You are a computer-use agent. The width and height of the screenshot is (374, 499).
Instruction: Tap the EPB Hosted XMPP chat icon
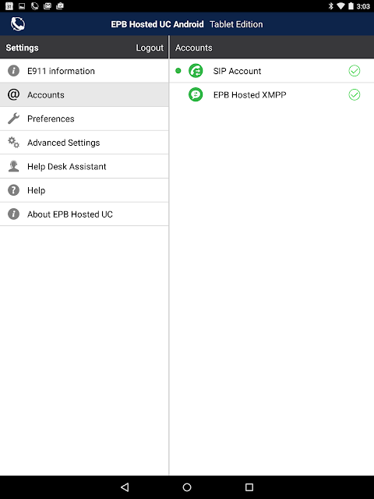(x=196, y=94)
